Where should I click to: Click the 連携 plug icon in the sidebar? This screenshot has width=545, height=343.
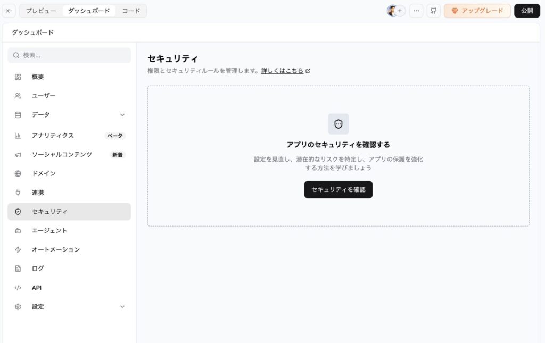(x=18, y=193)
